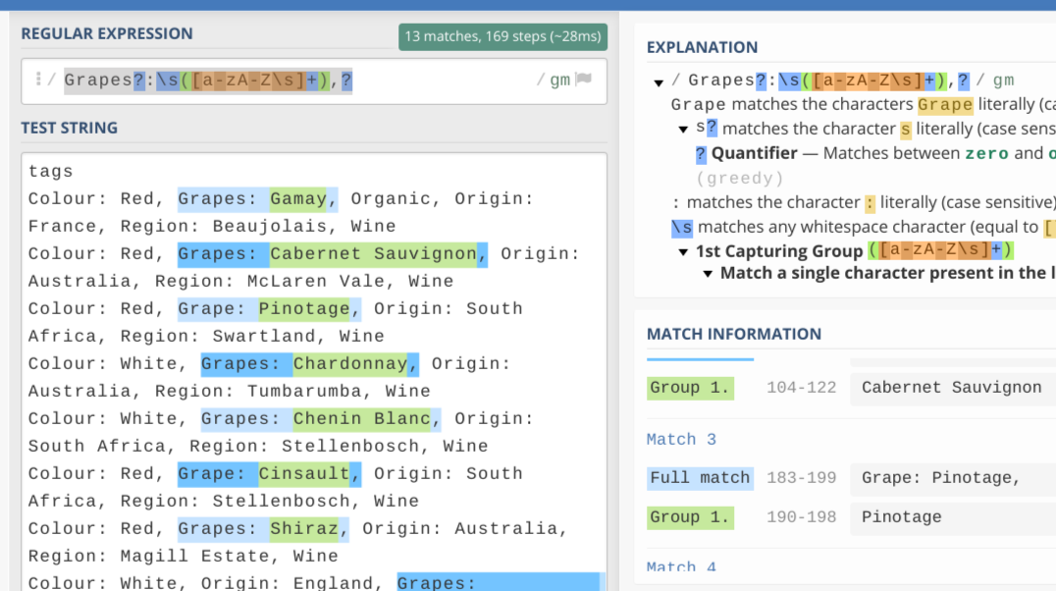Click the "Quantifier" label in the explanation
Viewport: 1056px width, 591px height.
coord(755,154)
